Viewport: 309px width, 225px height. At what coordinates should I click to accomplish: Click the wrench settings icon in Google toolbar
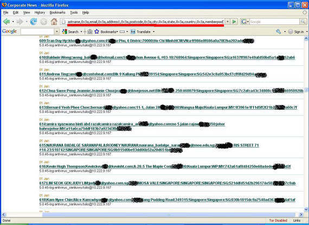pos(278,32)
